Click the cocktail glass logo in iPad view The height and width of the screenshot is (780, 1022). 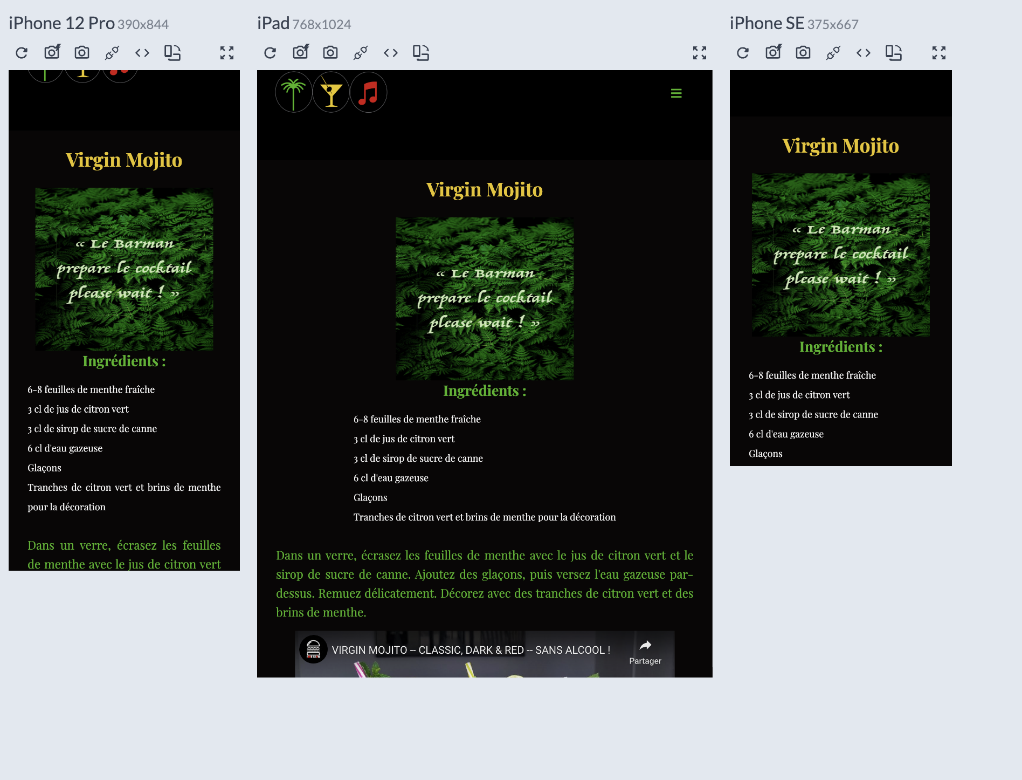pos(331,92)
